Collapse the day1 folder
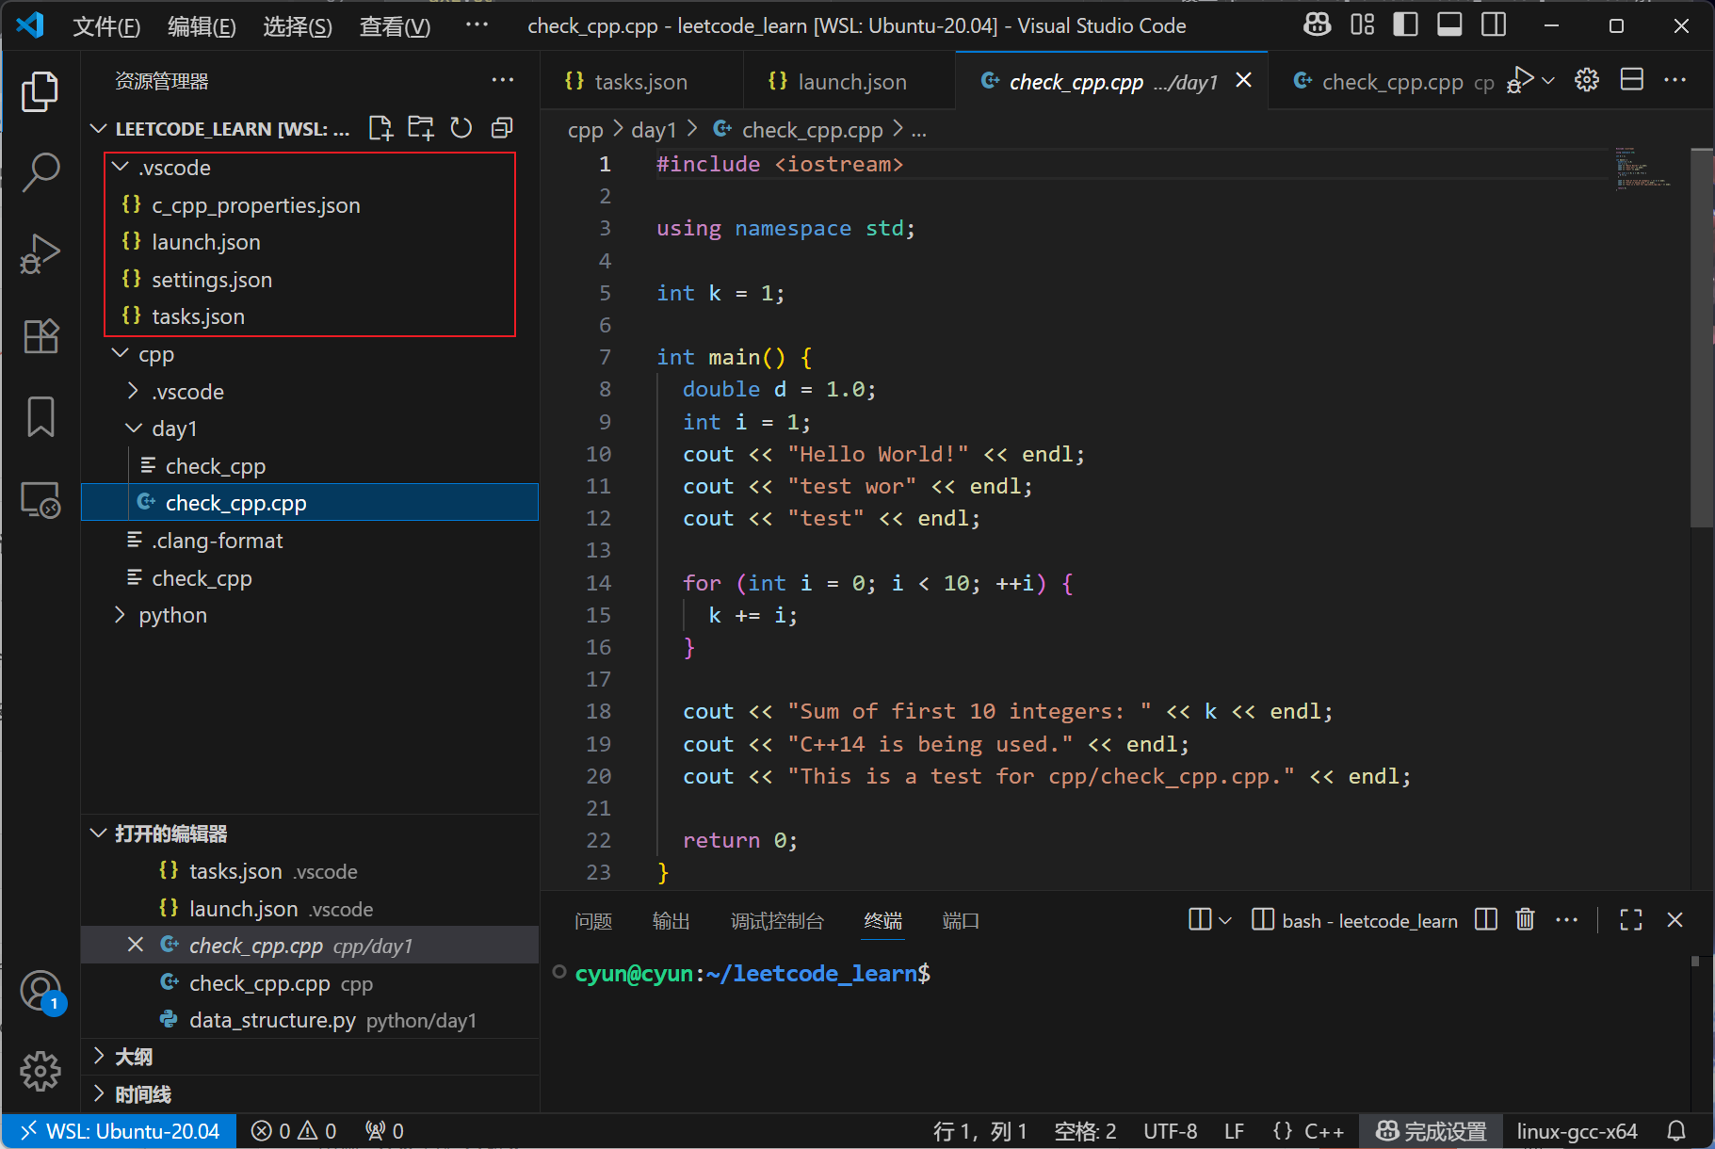1715x1149 pixels. coord(134,428)
